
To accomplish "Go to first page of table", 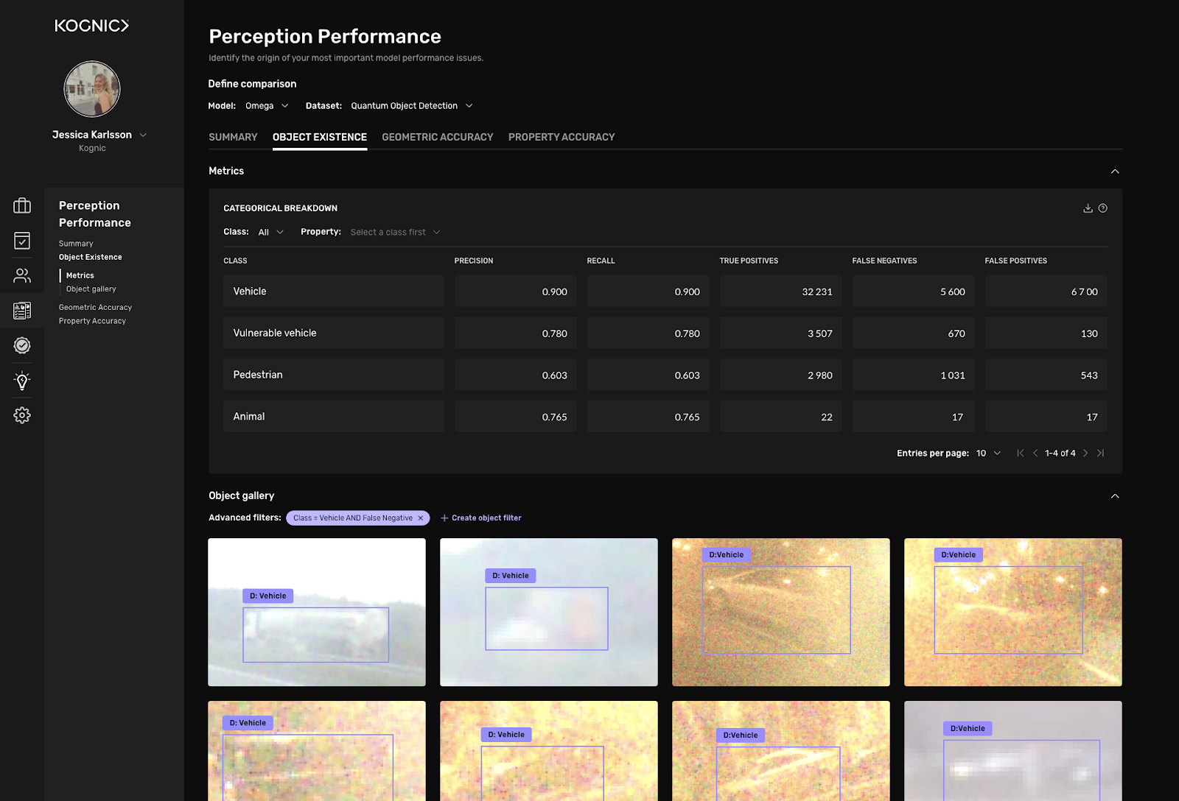I will pyautogui.click(x=1021, y=453).
